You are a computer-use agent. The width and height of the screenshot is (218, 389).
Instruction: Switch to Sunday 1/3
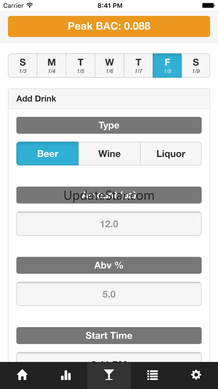(23, 66)
